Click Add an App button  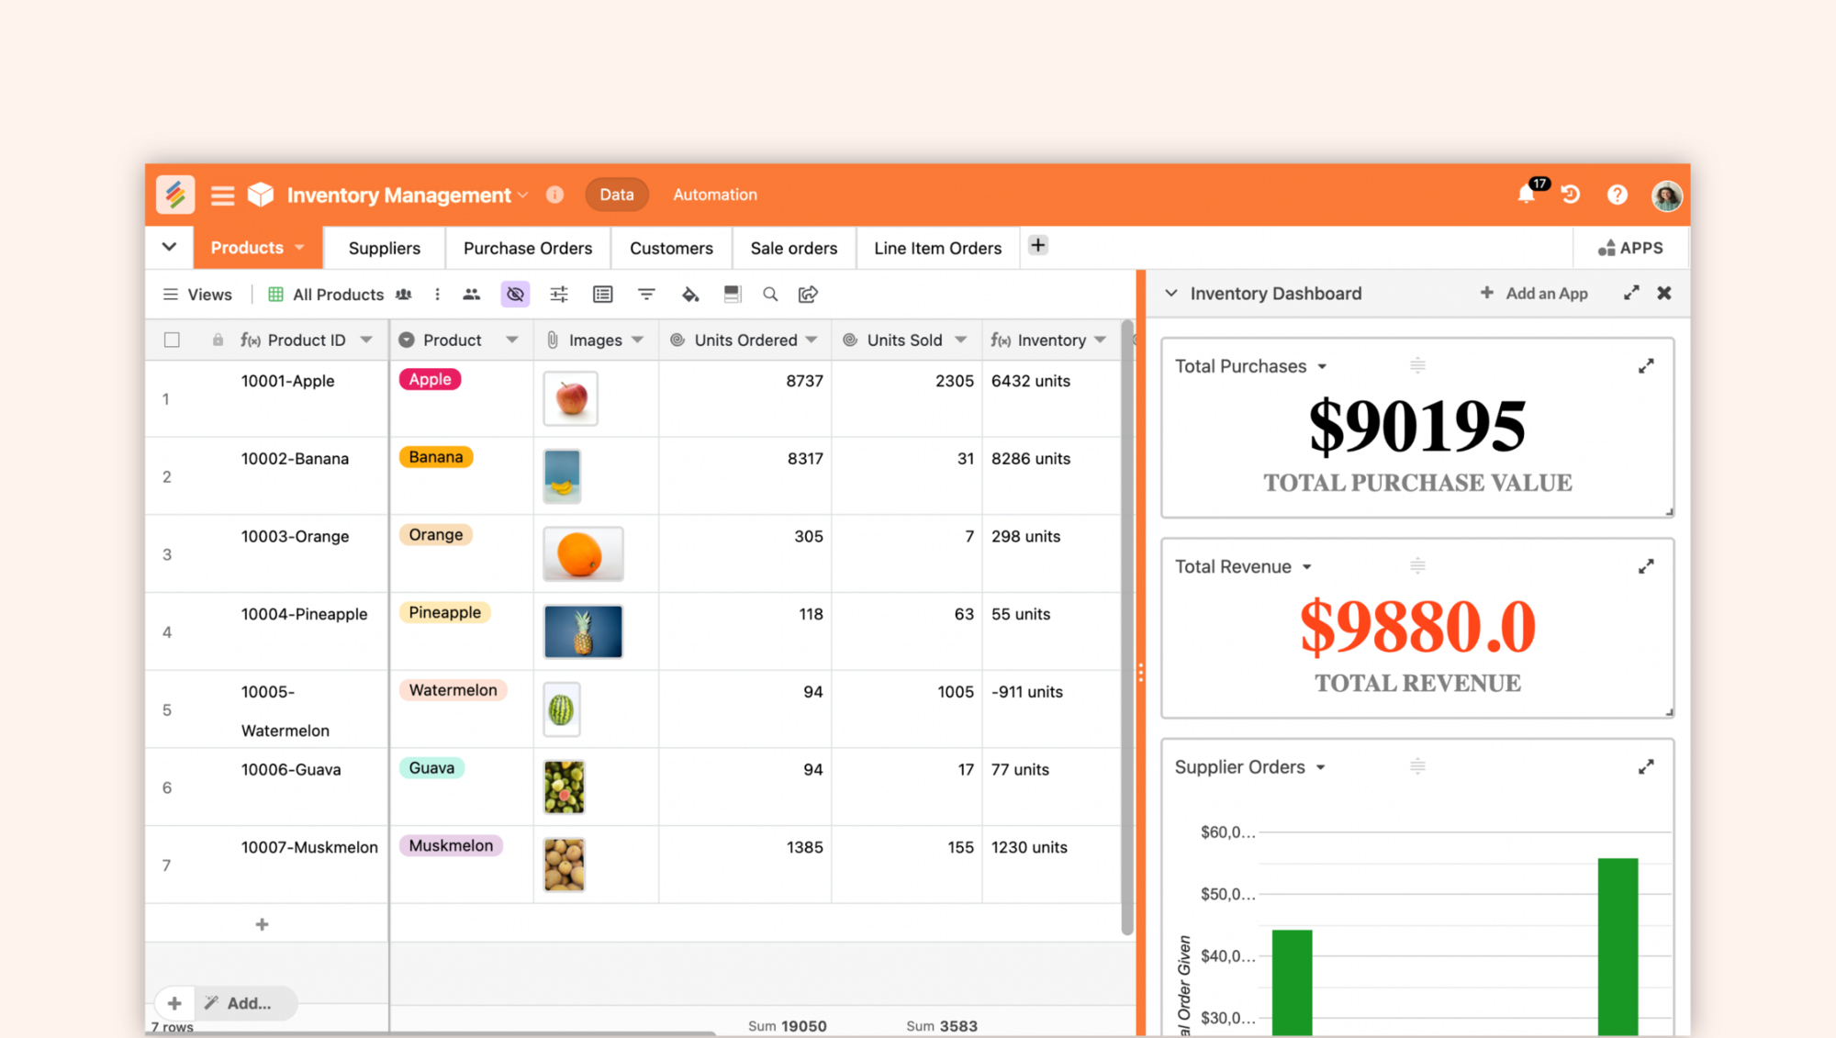point(1534,294)
